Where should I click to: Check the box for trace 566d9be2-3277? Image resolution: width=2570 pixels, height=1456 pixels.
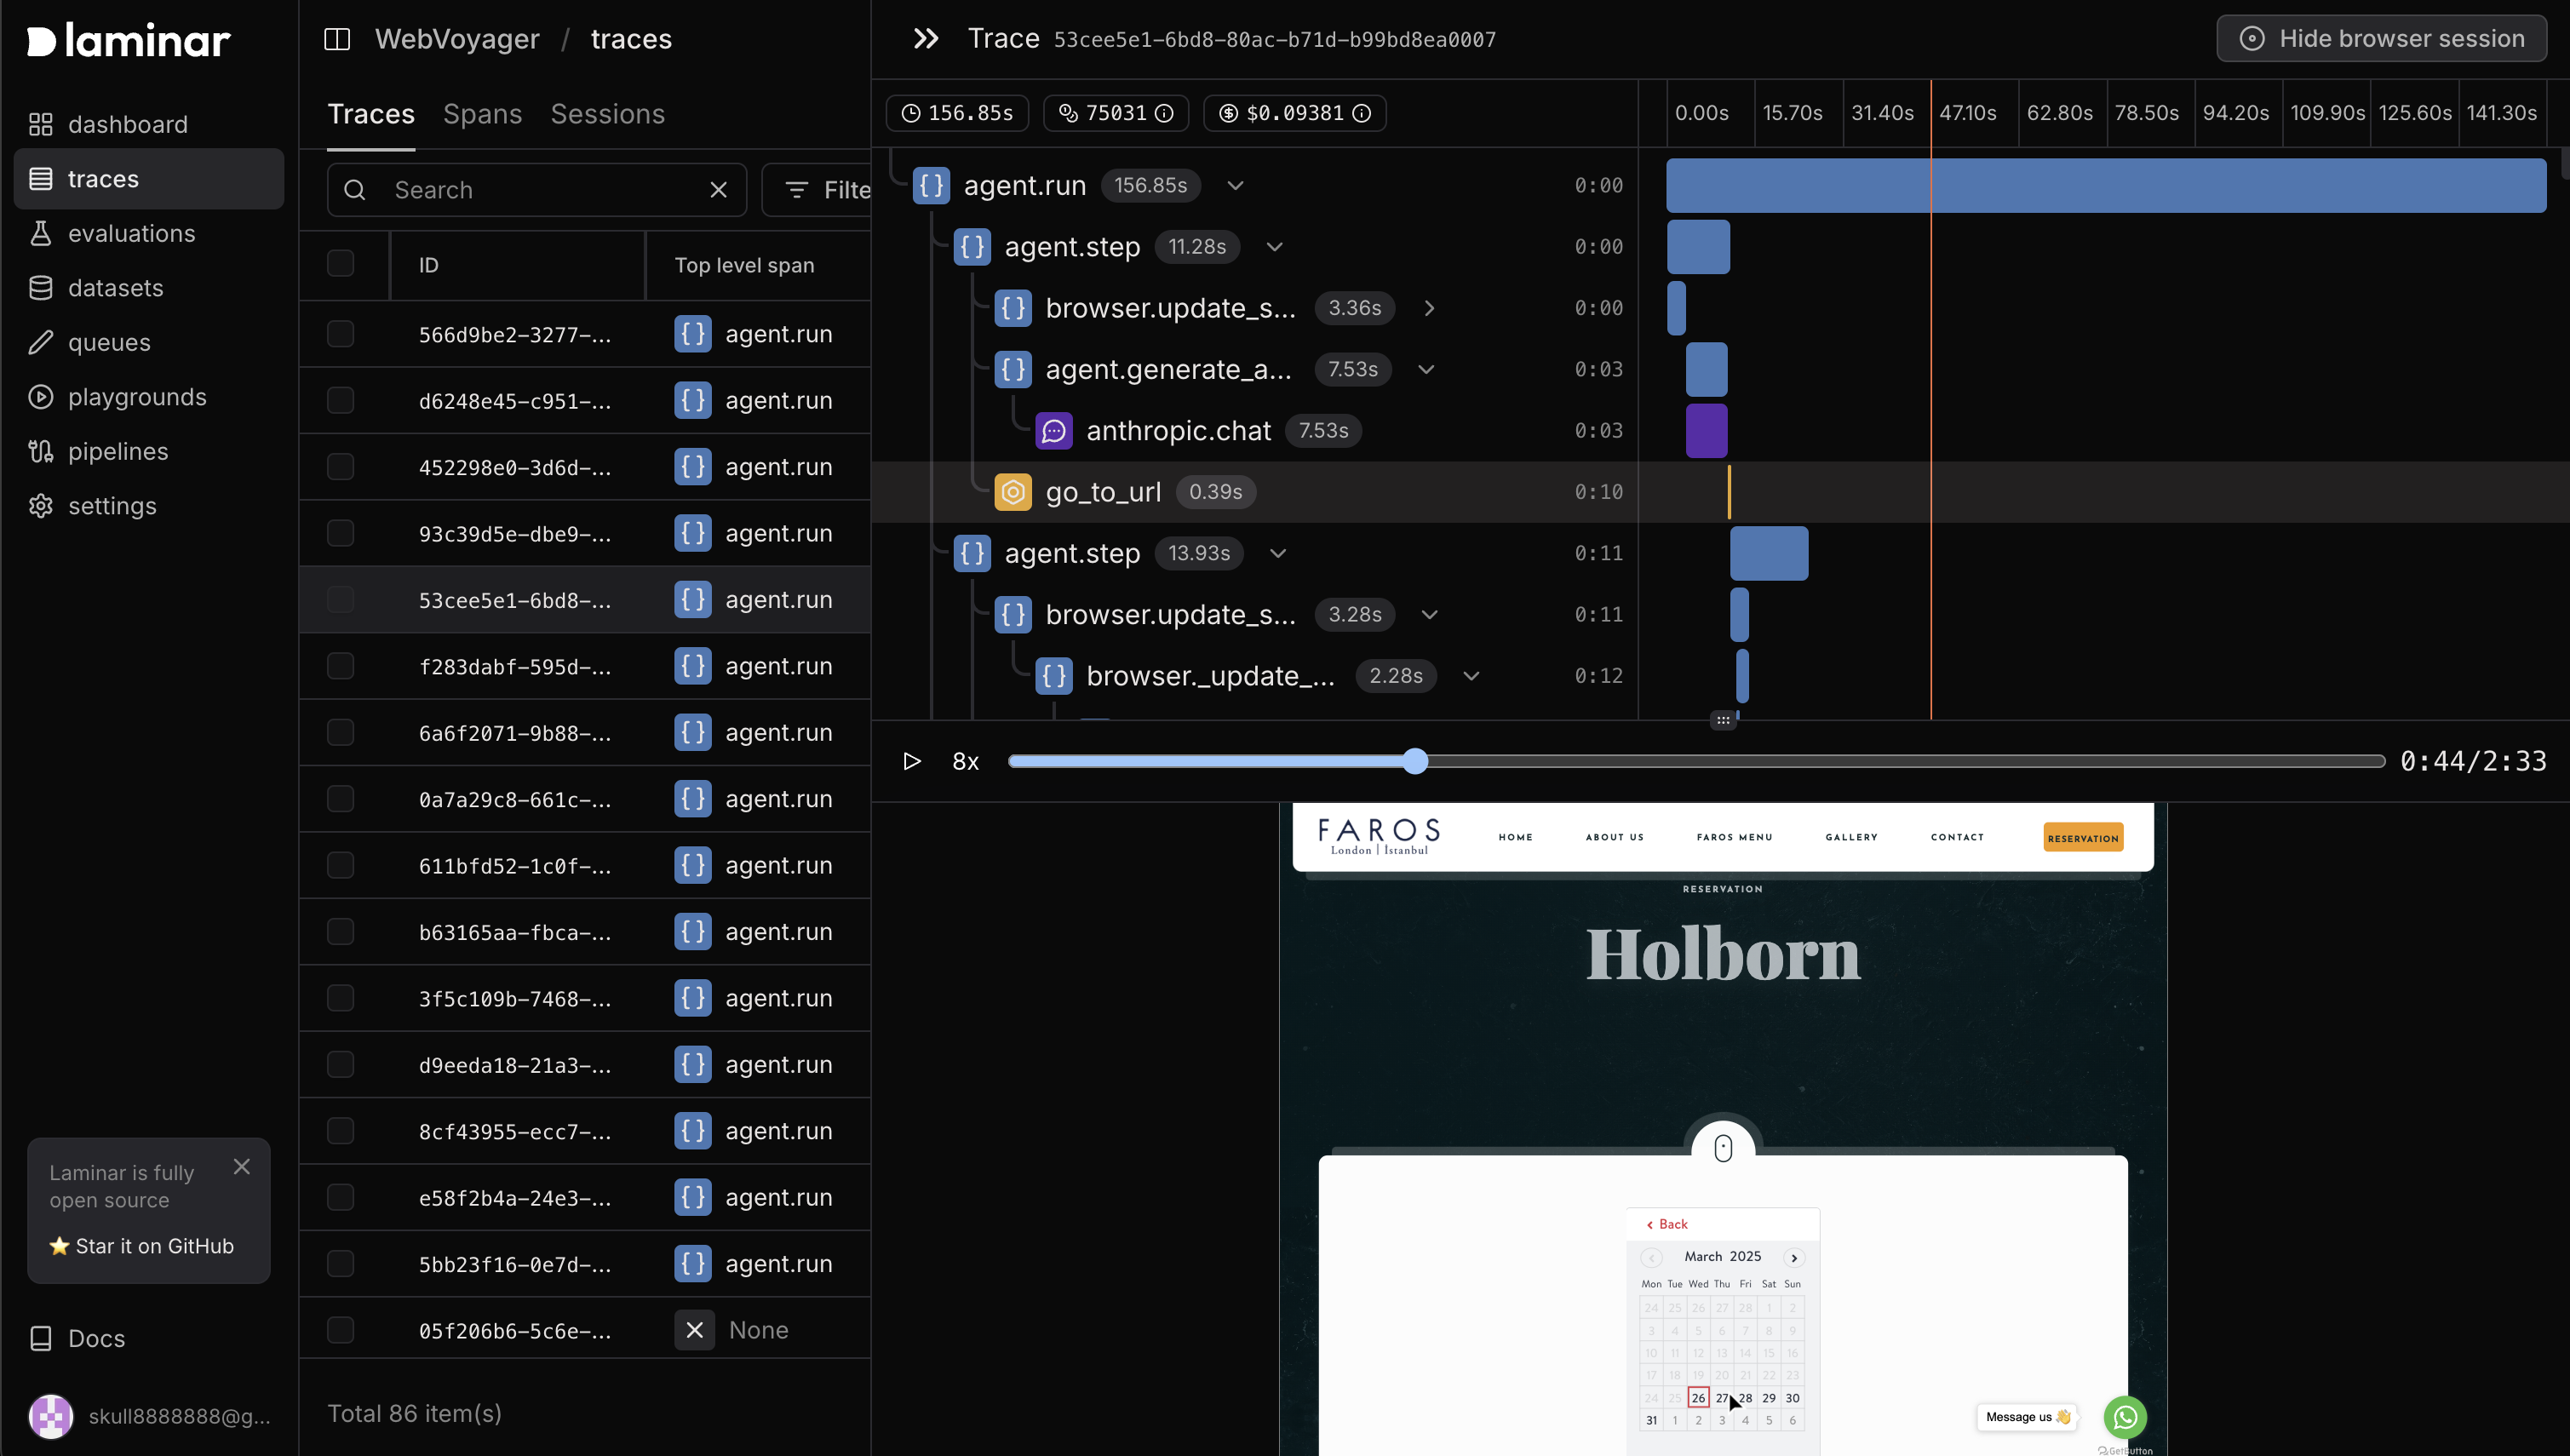point(341,334)
